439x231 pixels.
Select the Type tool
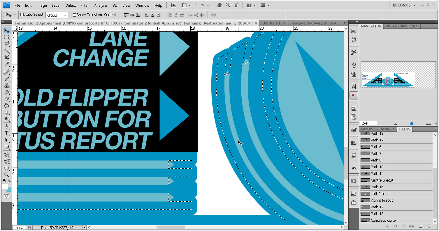[x=6, y=133]
